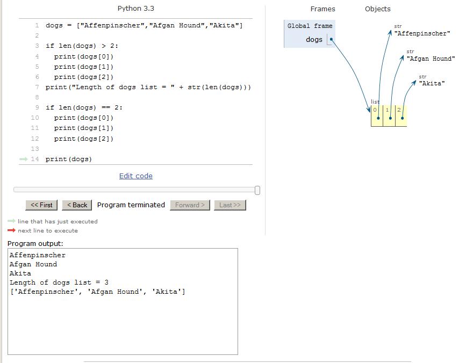Click code line 4 'print(dogs[0])'
Viewport: 459px width, 363px height.
point(84,56)
